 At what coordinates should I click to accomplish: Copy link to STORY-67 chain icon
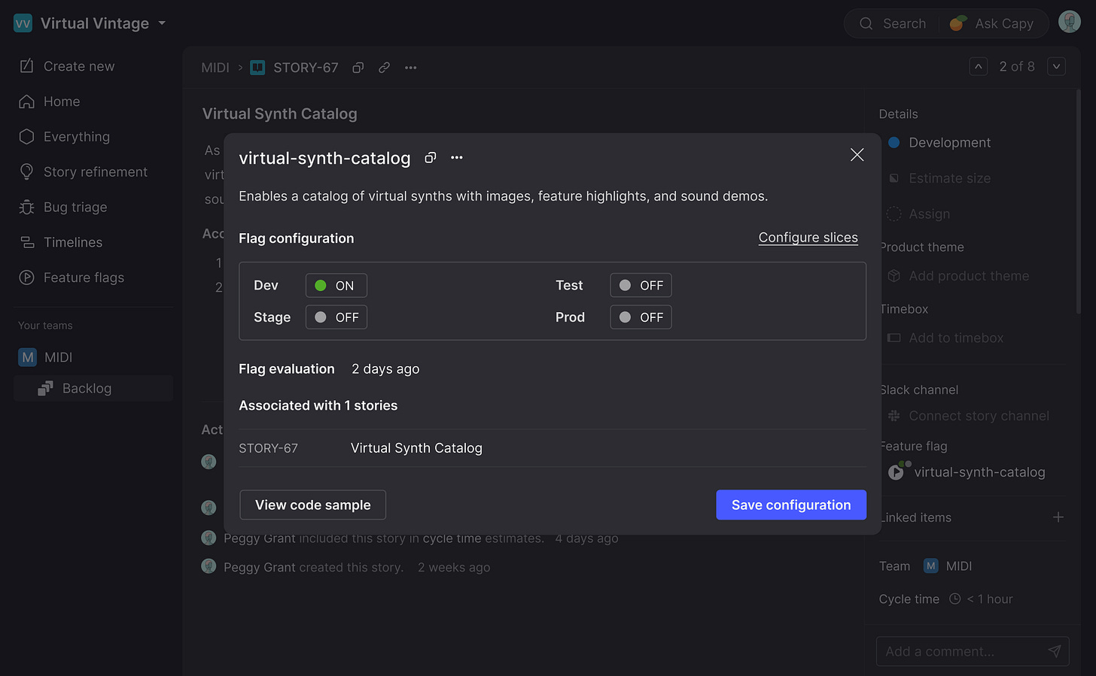[x=384, y=68]
